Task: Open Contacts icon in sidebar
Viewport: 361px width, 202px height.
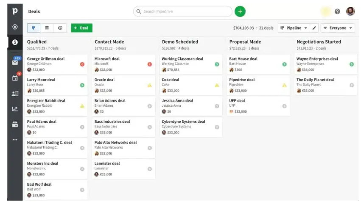Action: (15, 94)
